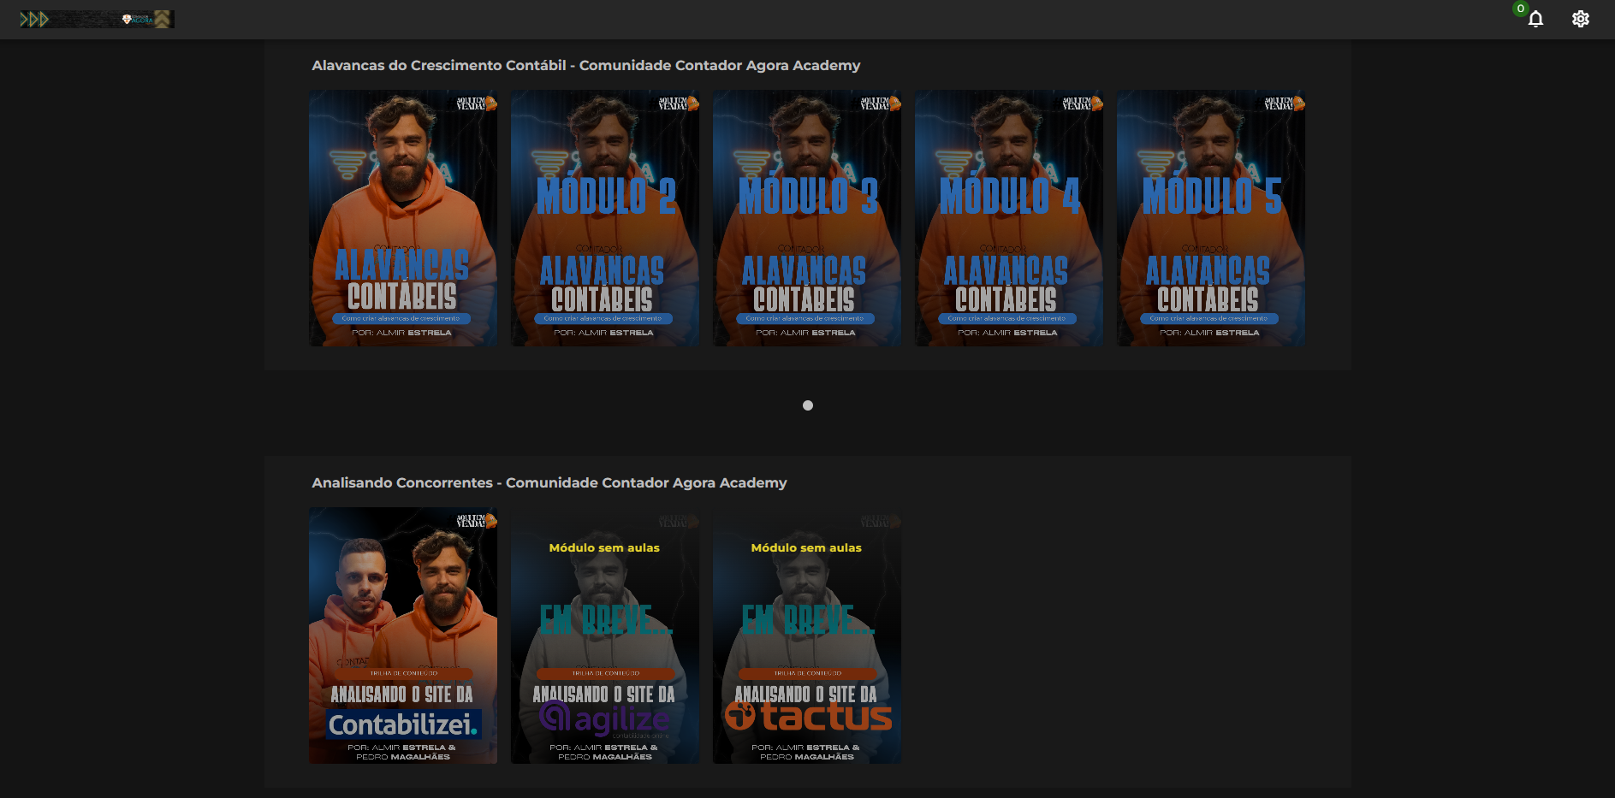Open the Analisando o site da Contabilizei card
This screenshot has height=798, width=1615.
point(403,635)
